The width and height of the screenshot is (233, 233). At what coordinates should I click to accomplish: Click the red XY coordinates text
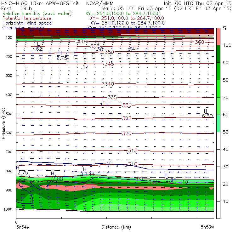[127, 18]
